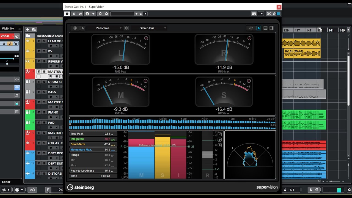Screen dimensions: 352x198
Task: Open plugin header settings gear
Action: (107, 14)
